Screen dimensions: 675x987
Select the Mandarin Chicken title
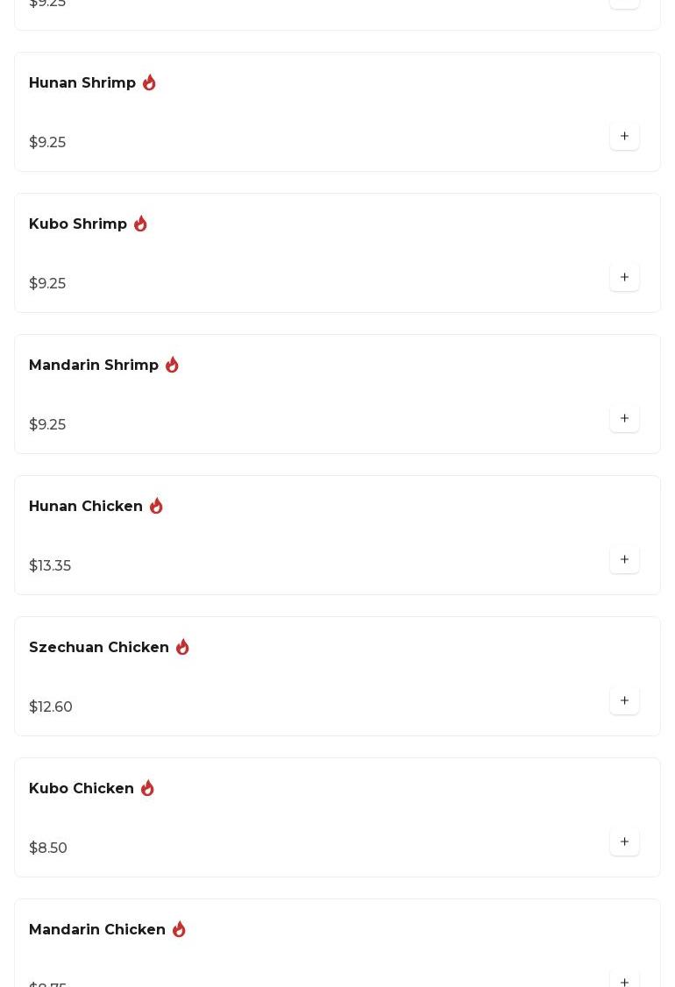97,930
